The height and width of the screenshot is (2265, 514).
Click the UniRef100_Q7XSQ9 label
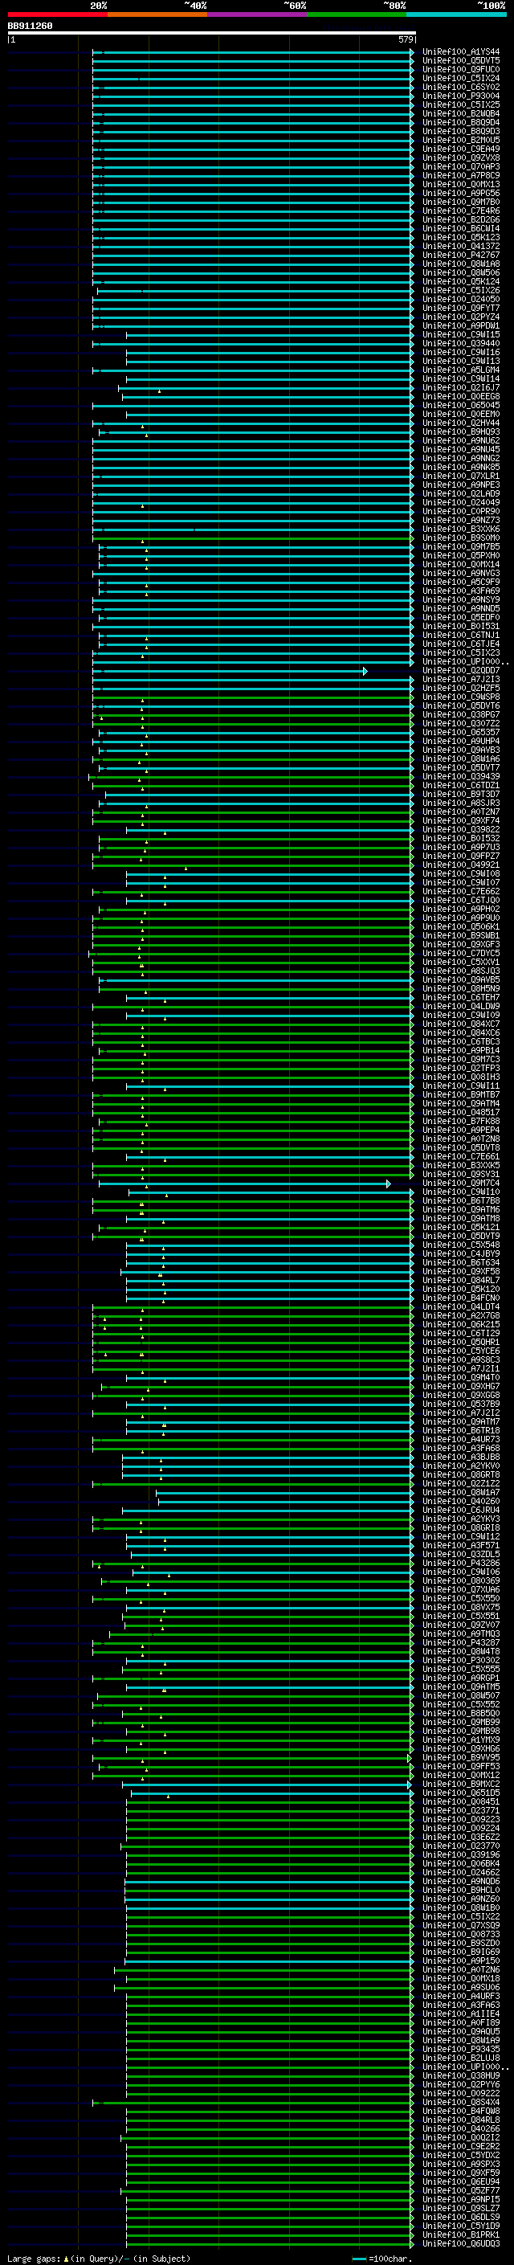click(460, 1927)
